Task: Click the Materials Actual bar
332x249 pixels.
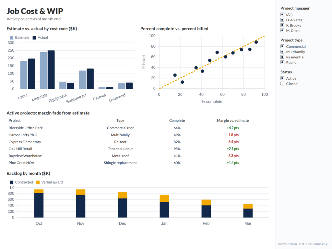Action: pos(51,70)
